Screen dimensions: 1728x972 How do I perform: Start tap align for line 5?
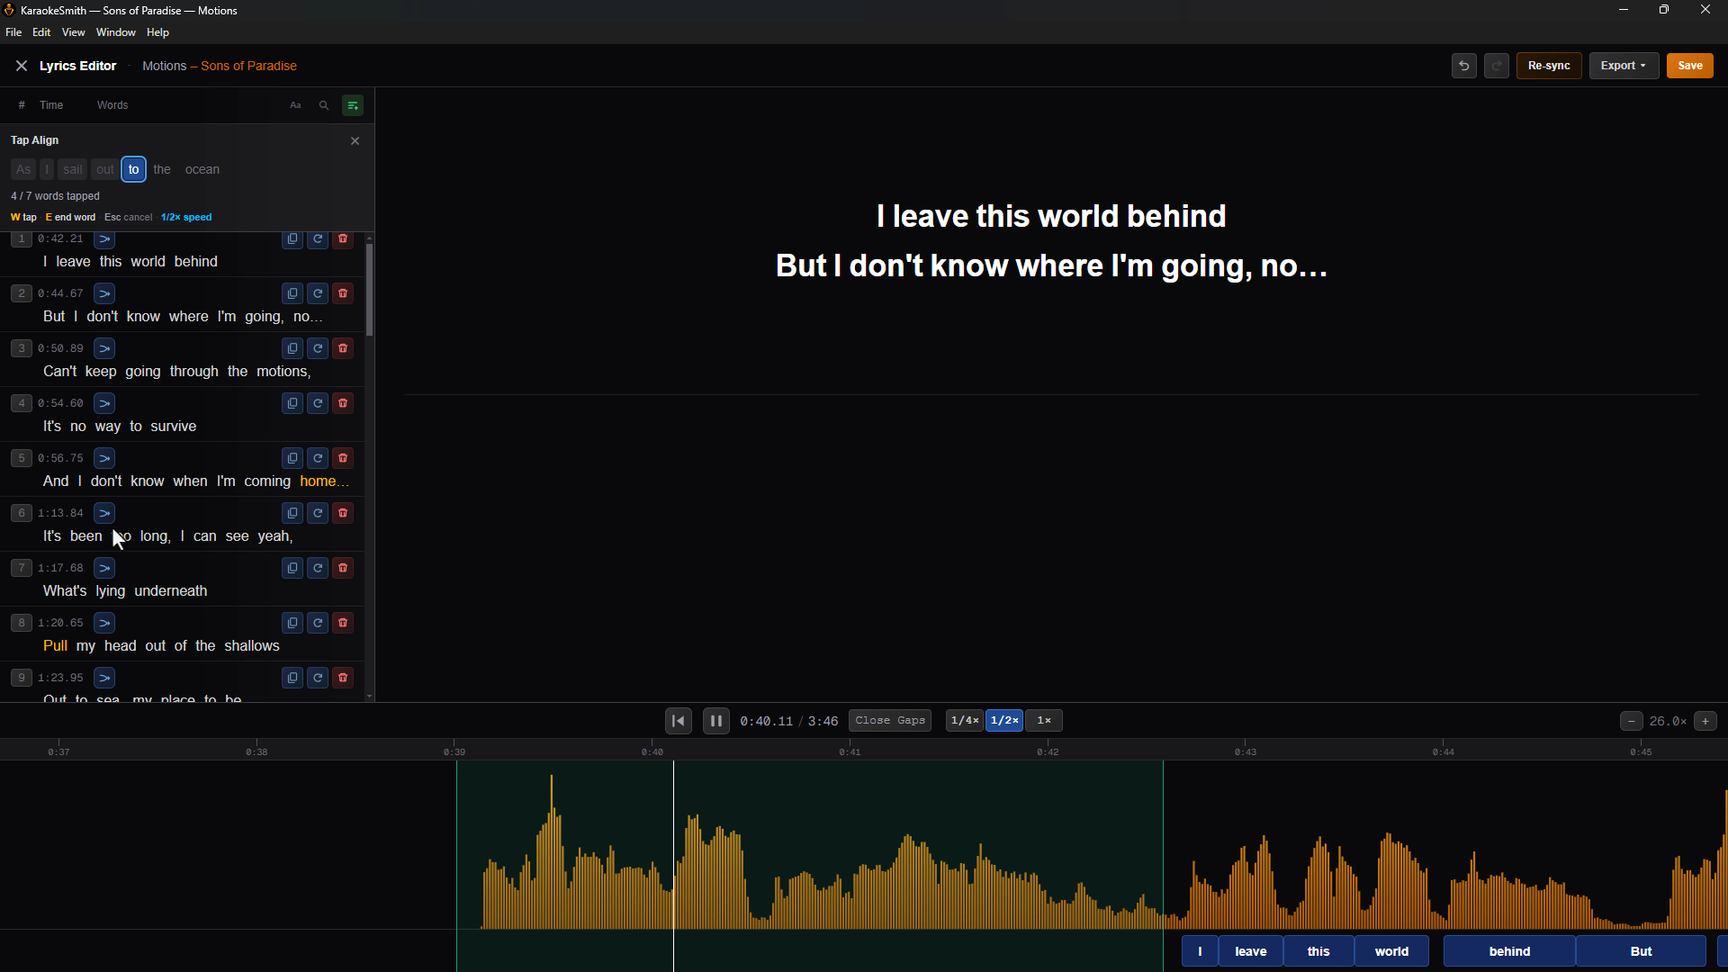104,458
